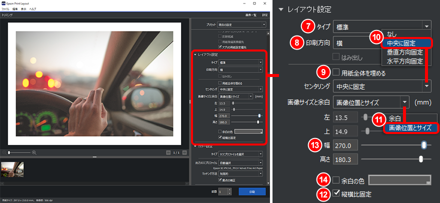Uncheck 縦横比固定 in enlarged panel
Viewport: 440px width, 203px height.
(336, 193)
